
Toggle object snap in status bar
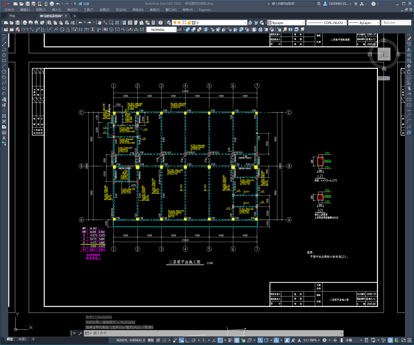click(x=220, y=340)
